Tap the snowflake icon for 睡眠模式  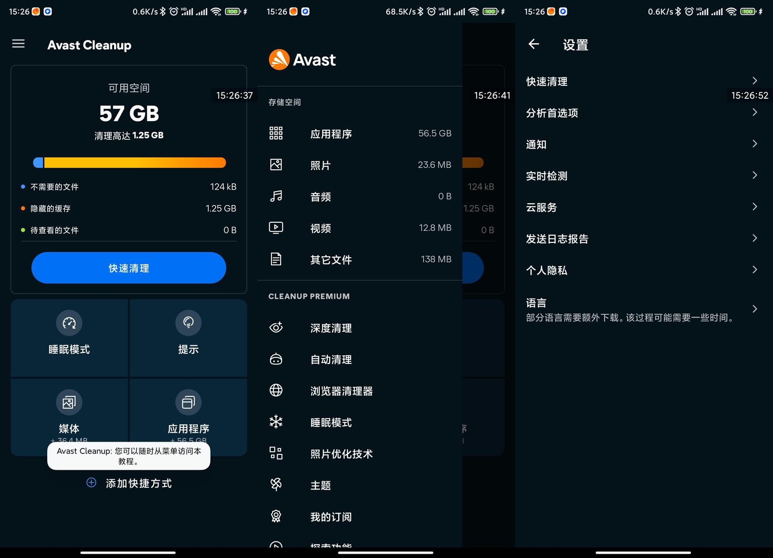pos(276,422)
